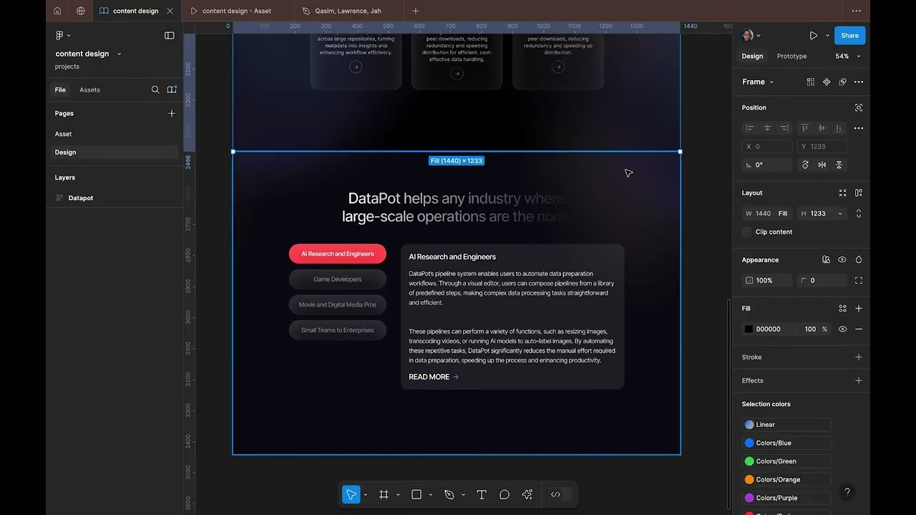Open the Help question mark button
Screen dimensions: 916x515
847,492
